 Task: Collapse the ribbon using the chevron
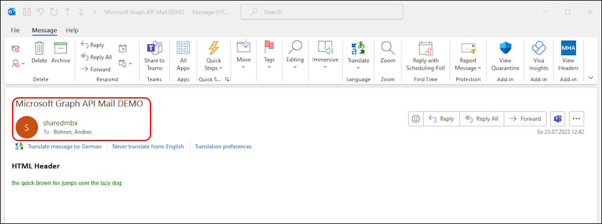pos(591,77)
